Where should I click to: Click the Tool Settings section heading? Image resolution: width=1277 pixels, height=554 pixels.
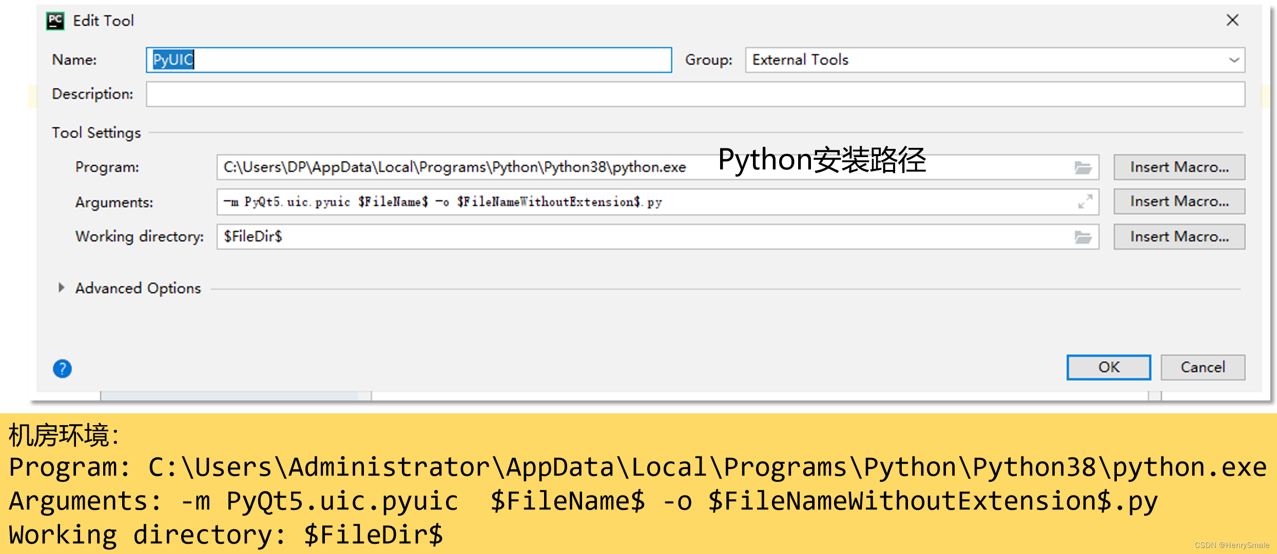click(96, 133)
